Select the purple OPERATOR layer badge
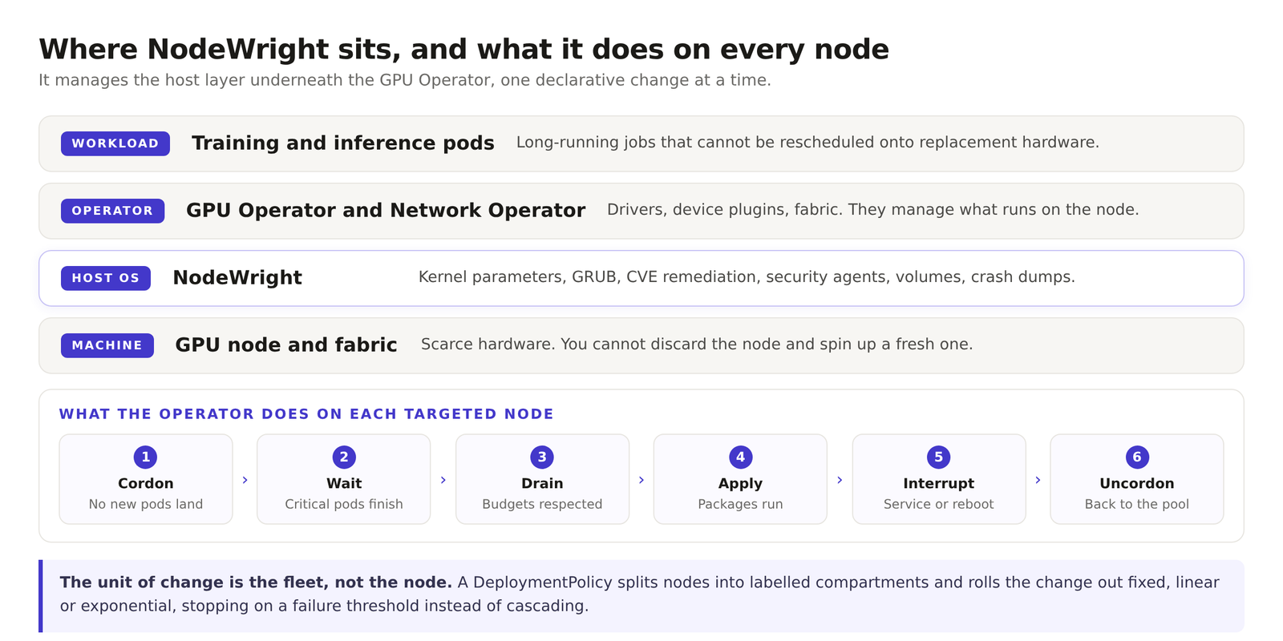1283x641 pixels. point(112,211)
